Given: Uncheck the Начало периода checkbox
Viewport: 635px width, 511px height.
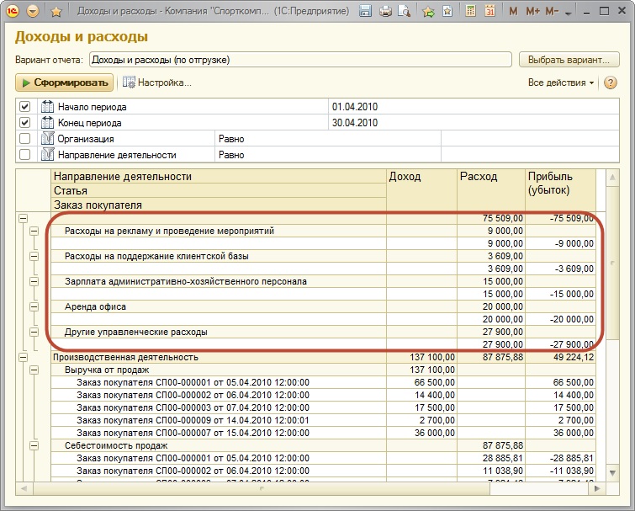Looking at the screenshot, I should (x=24, y=107).
